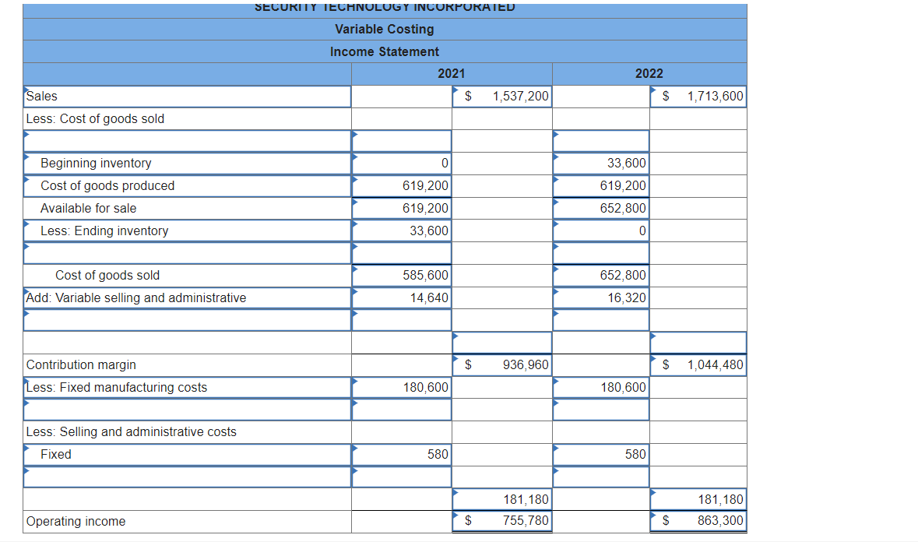Click the Variable Costing title
Image resolution: width=918 pixels, height=542 pixels.
(x=385, y=30)
